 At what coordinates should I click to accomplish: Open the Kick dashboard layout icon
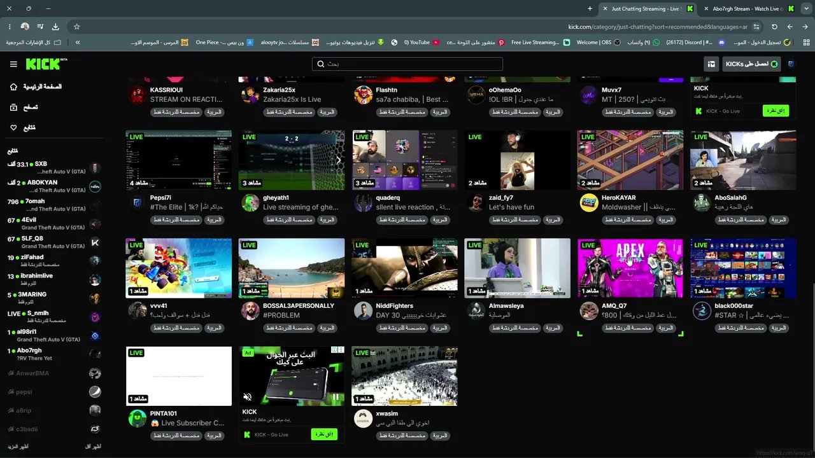pos(711,64)
